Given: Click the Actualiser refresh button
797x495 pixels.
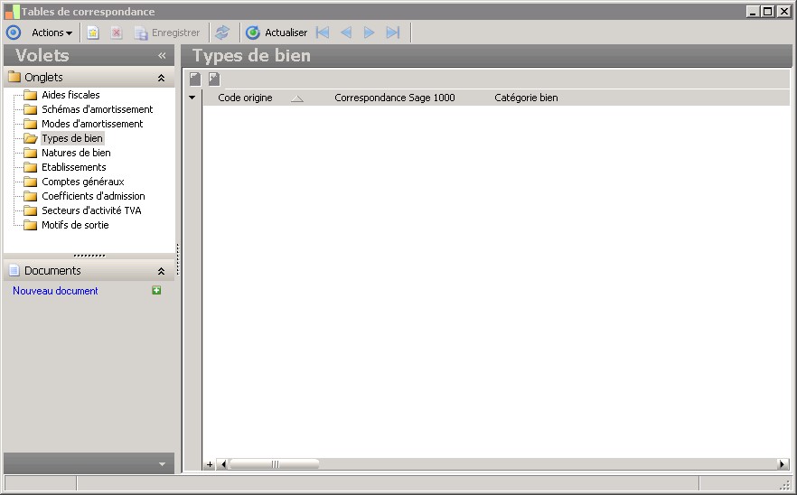Looking at the screenshot, I should (277, 33).
